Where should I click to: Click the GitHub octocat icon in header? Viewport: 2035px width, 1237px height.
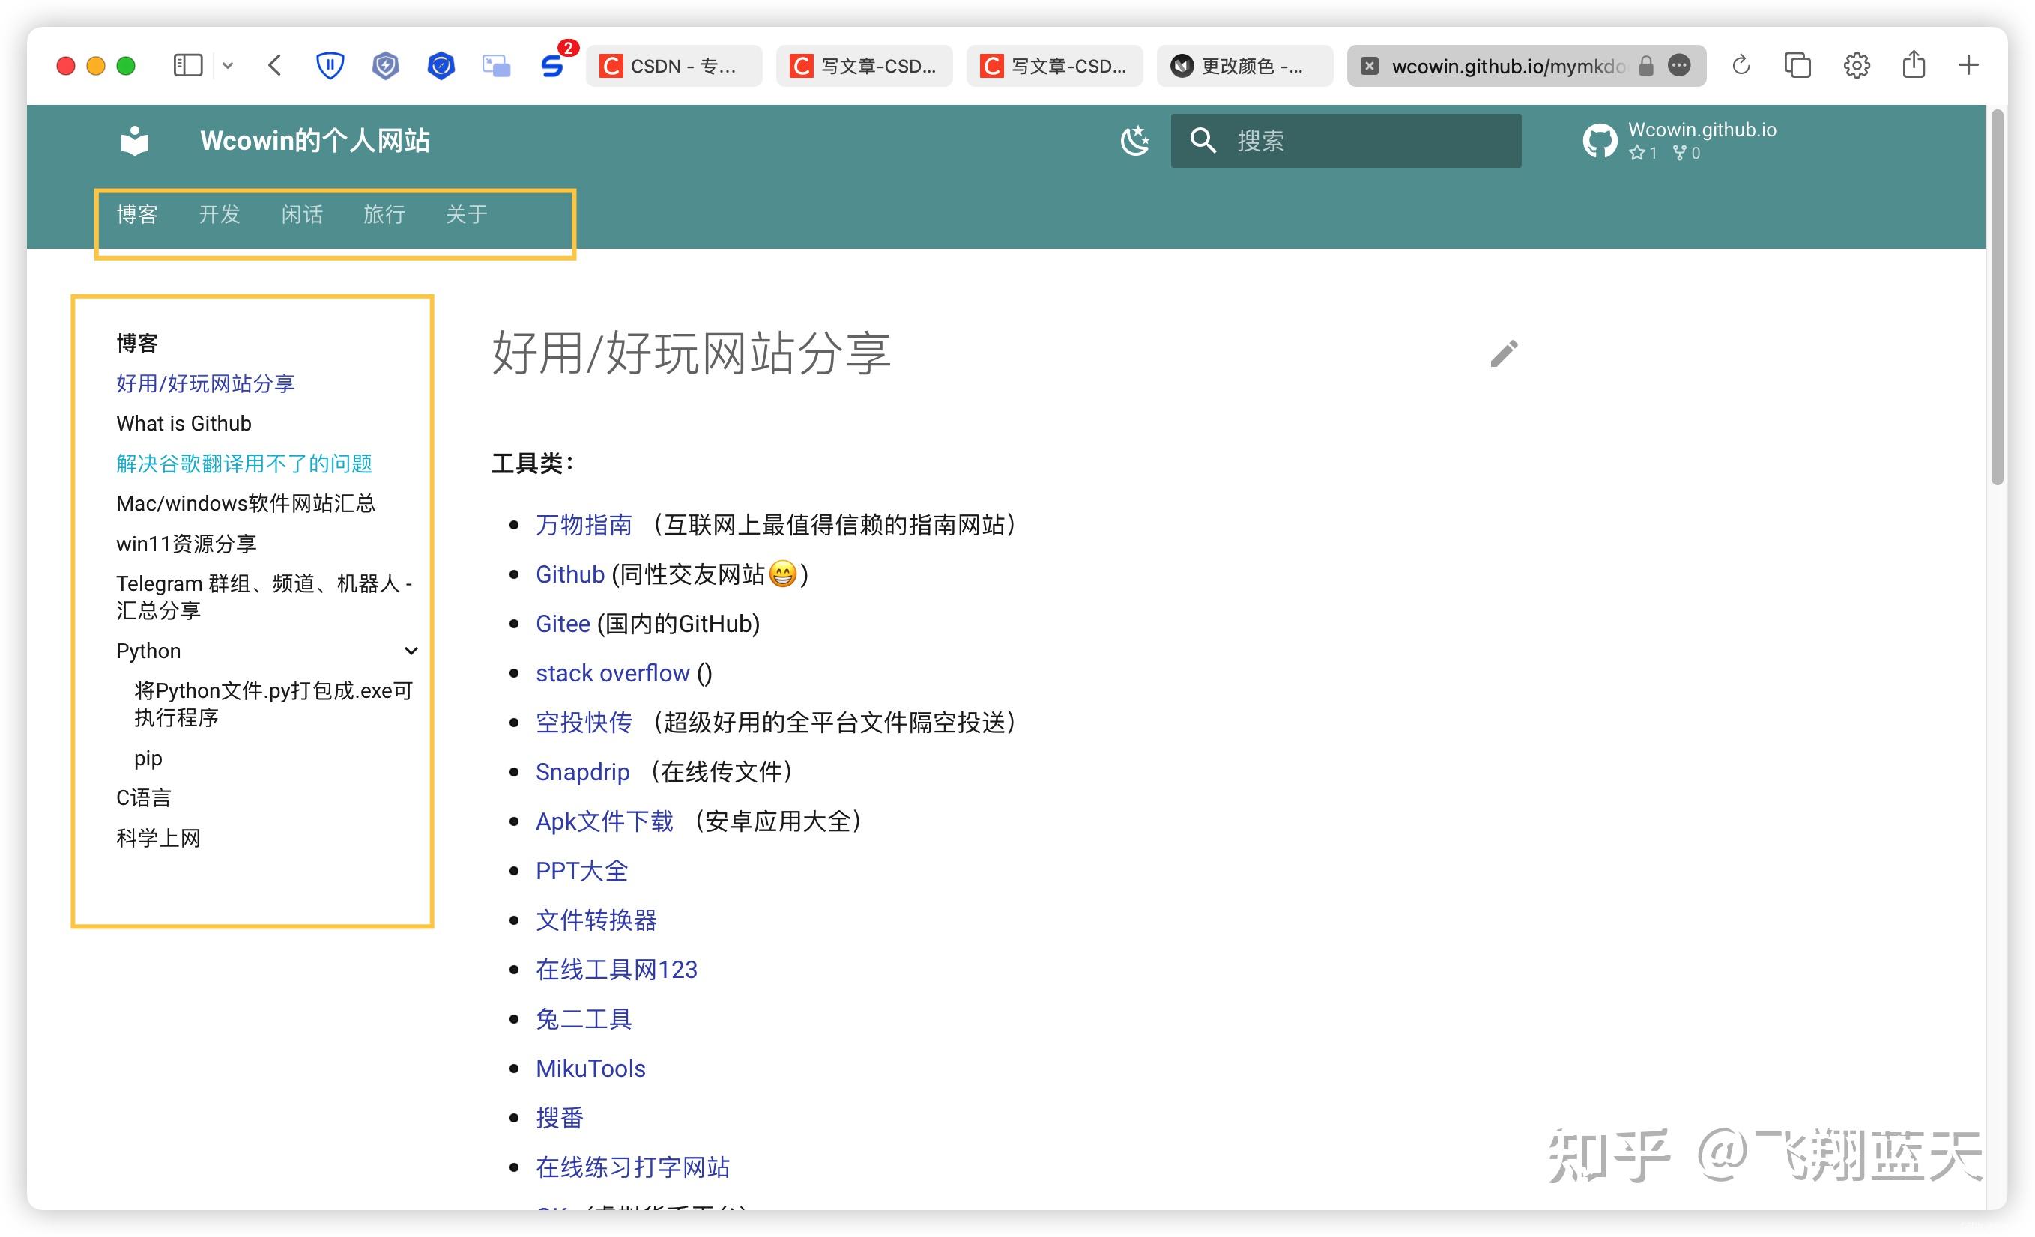1600,140
